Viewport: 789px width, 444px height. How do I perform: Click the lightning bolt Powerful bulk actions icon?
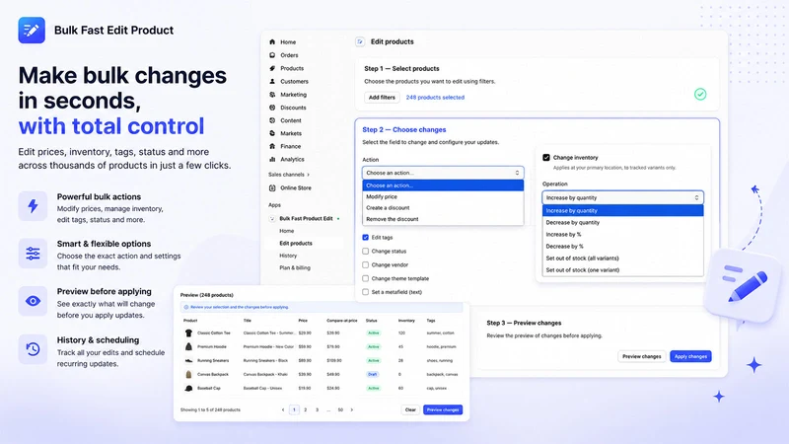pyautogui.click(x=33, y=205)
